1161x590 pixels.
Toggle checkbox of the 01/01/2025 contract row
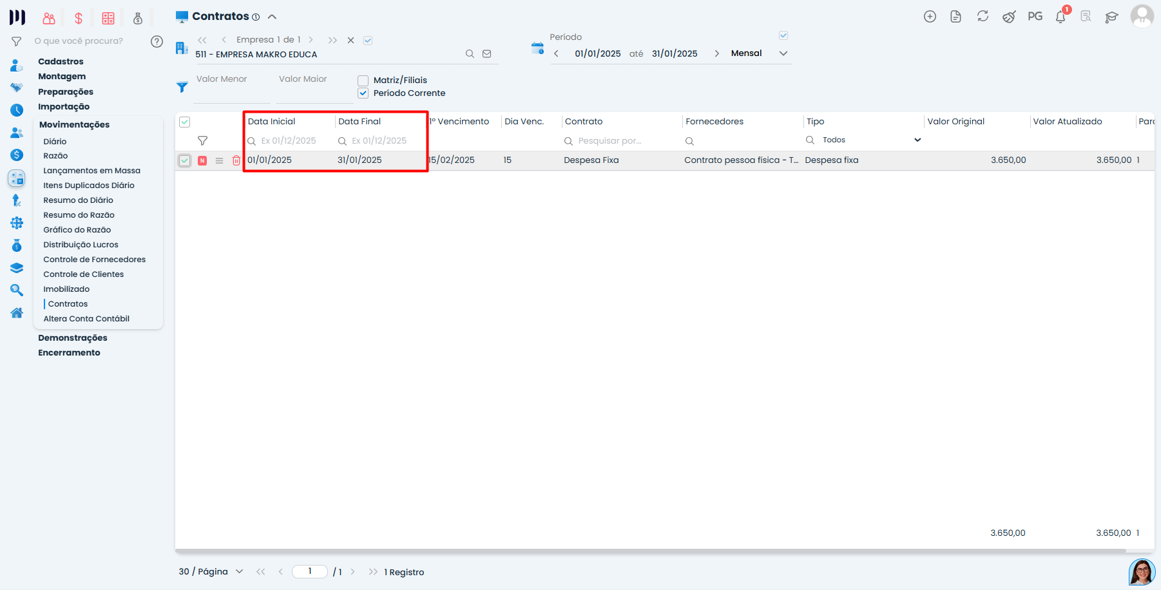184,160
